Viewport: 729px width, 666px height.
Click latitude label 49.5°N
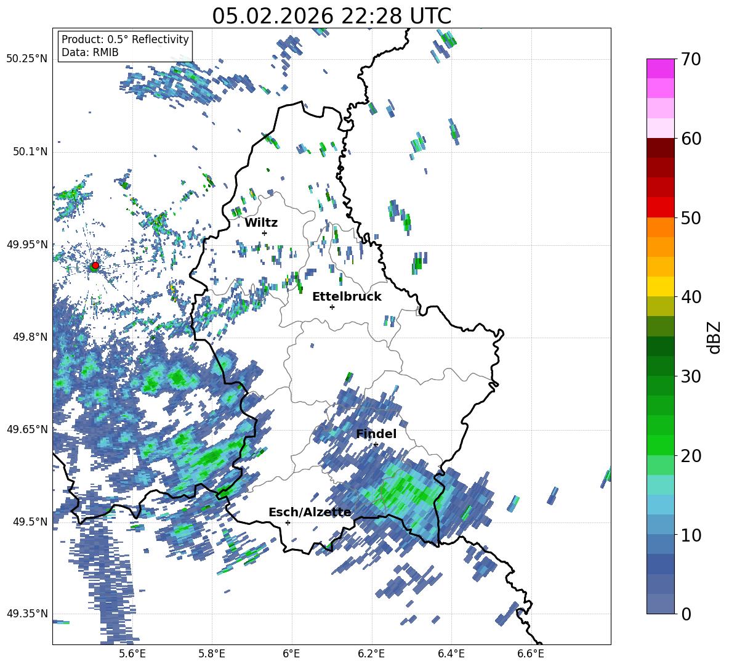pyautogui.click(x=30, y=521)
